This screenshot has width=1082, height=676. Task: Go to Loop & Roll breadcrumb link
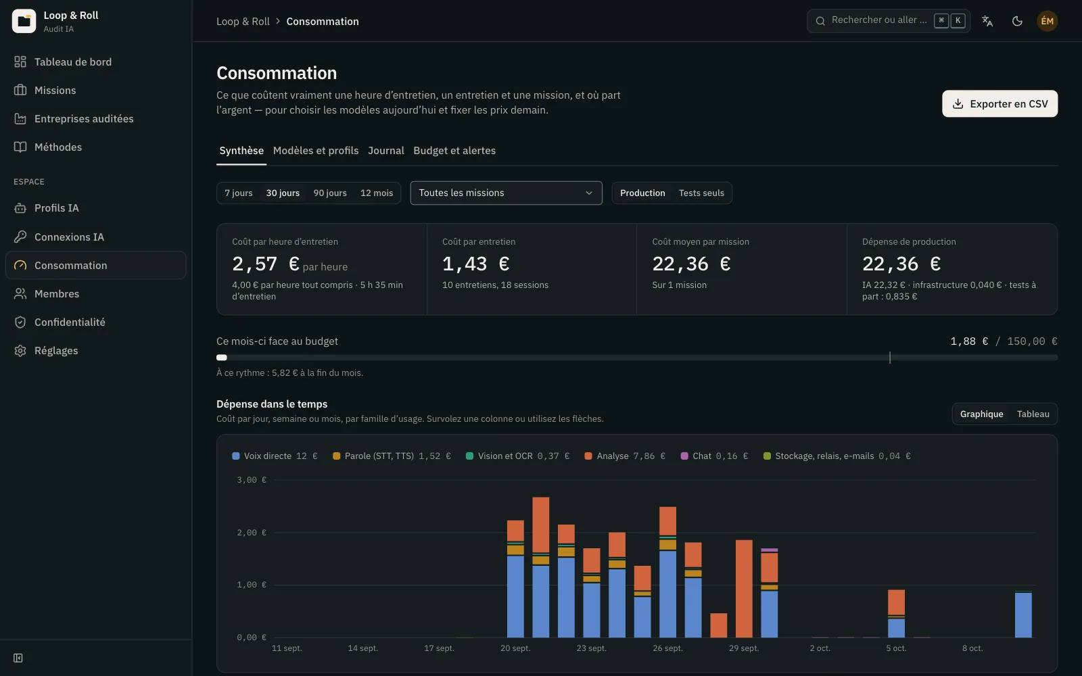243,21
